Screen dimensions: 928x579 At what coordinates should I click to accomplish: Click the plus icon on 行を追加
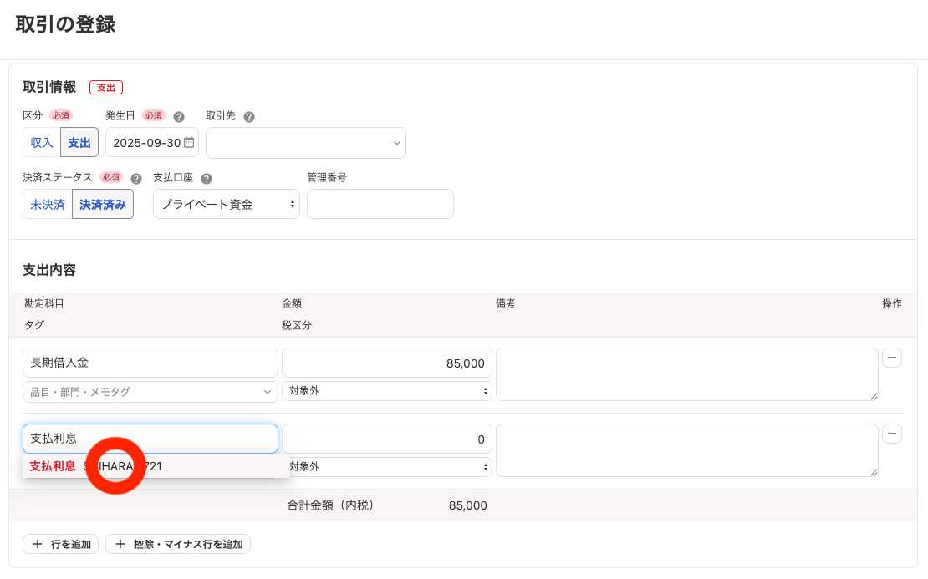click(38, 544)
